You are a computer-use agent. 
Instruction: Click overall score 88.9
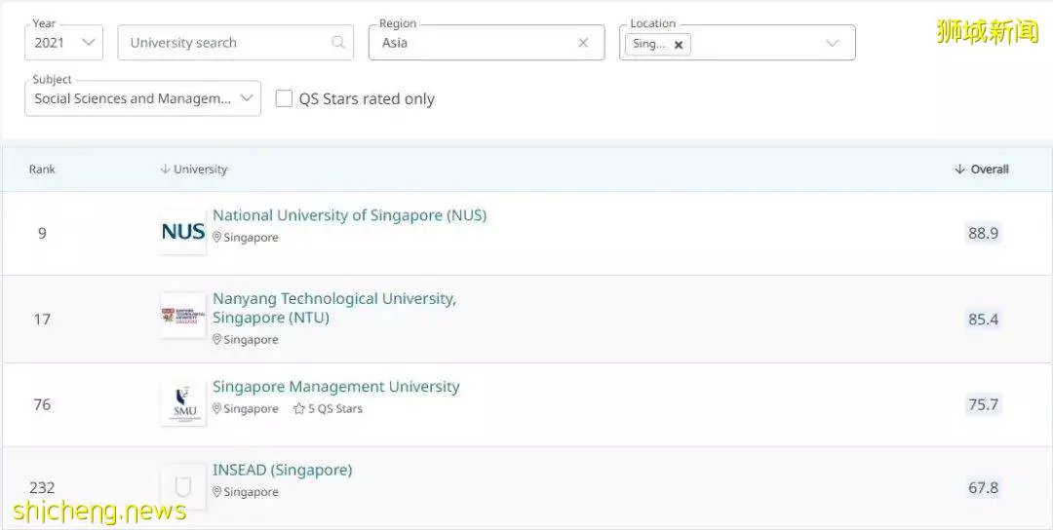(x=983, y=233)
